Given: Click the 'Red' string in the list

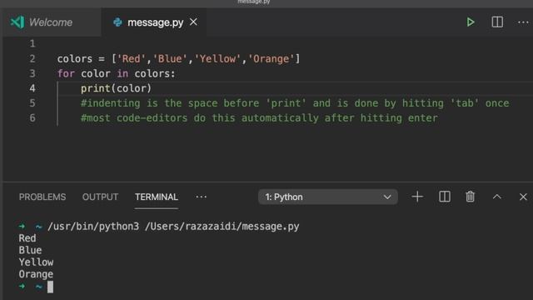Looking at the screenshot, I should tap(132, 59).
